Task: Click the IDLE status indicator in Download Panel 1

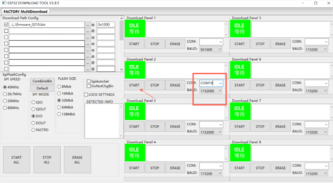Action: [x=135, y=29]
